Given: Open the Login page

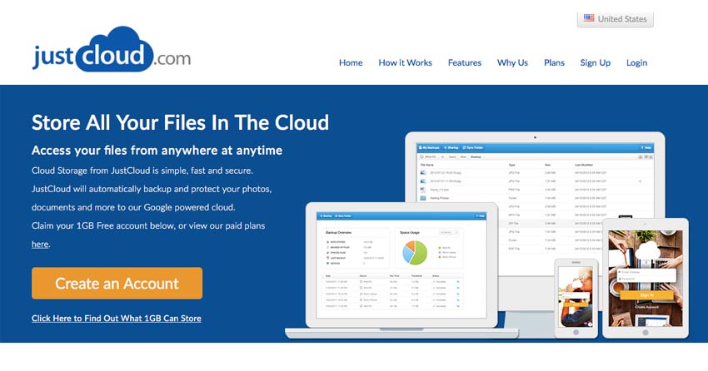Looking at the screenshot, I should coord(636,62).
